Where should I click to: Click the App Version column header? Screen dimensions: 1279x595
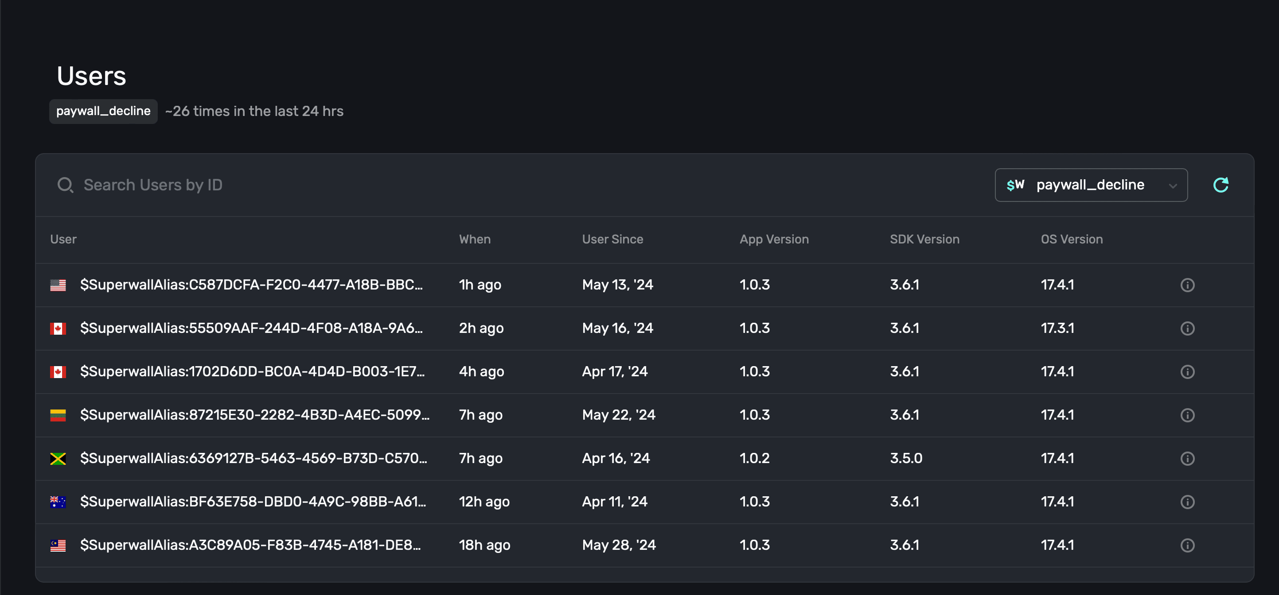(774, 240)
